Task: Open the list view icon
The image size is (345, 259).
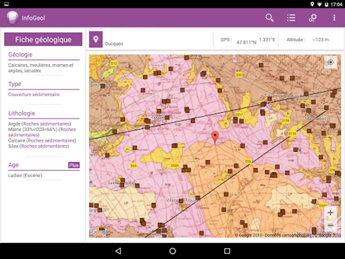Action: (x=291, y=18)
